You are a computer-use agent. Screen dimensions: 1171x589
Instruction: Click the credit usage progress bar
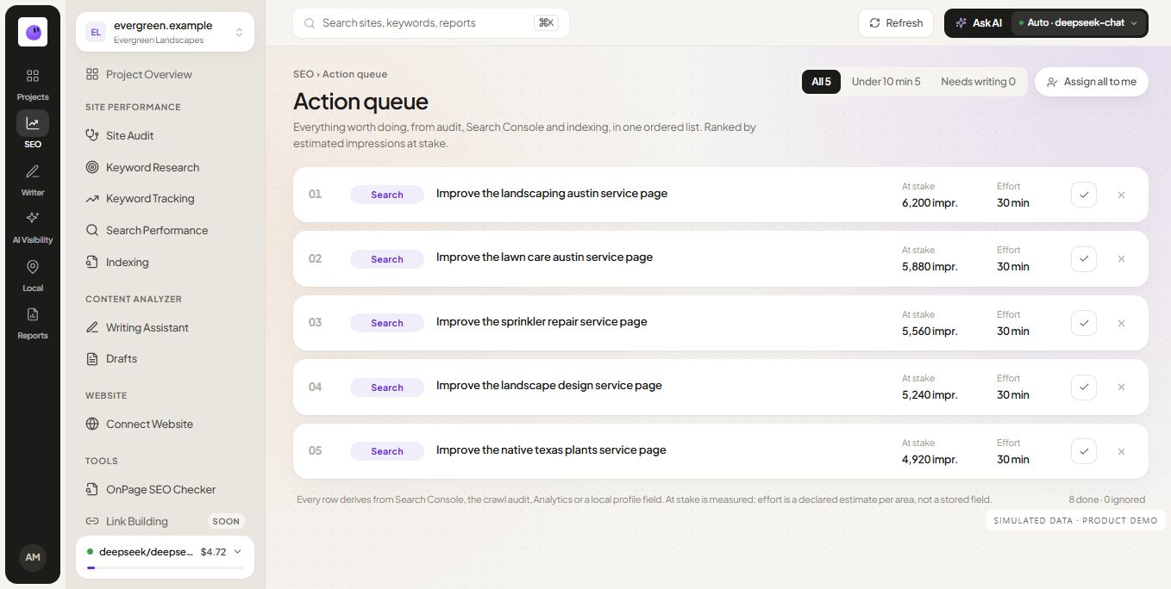pos(165,567)
